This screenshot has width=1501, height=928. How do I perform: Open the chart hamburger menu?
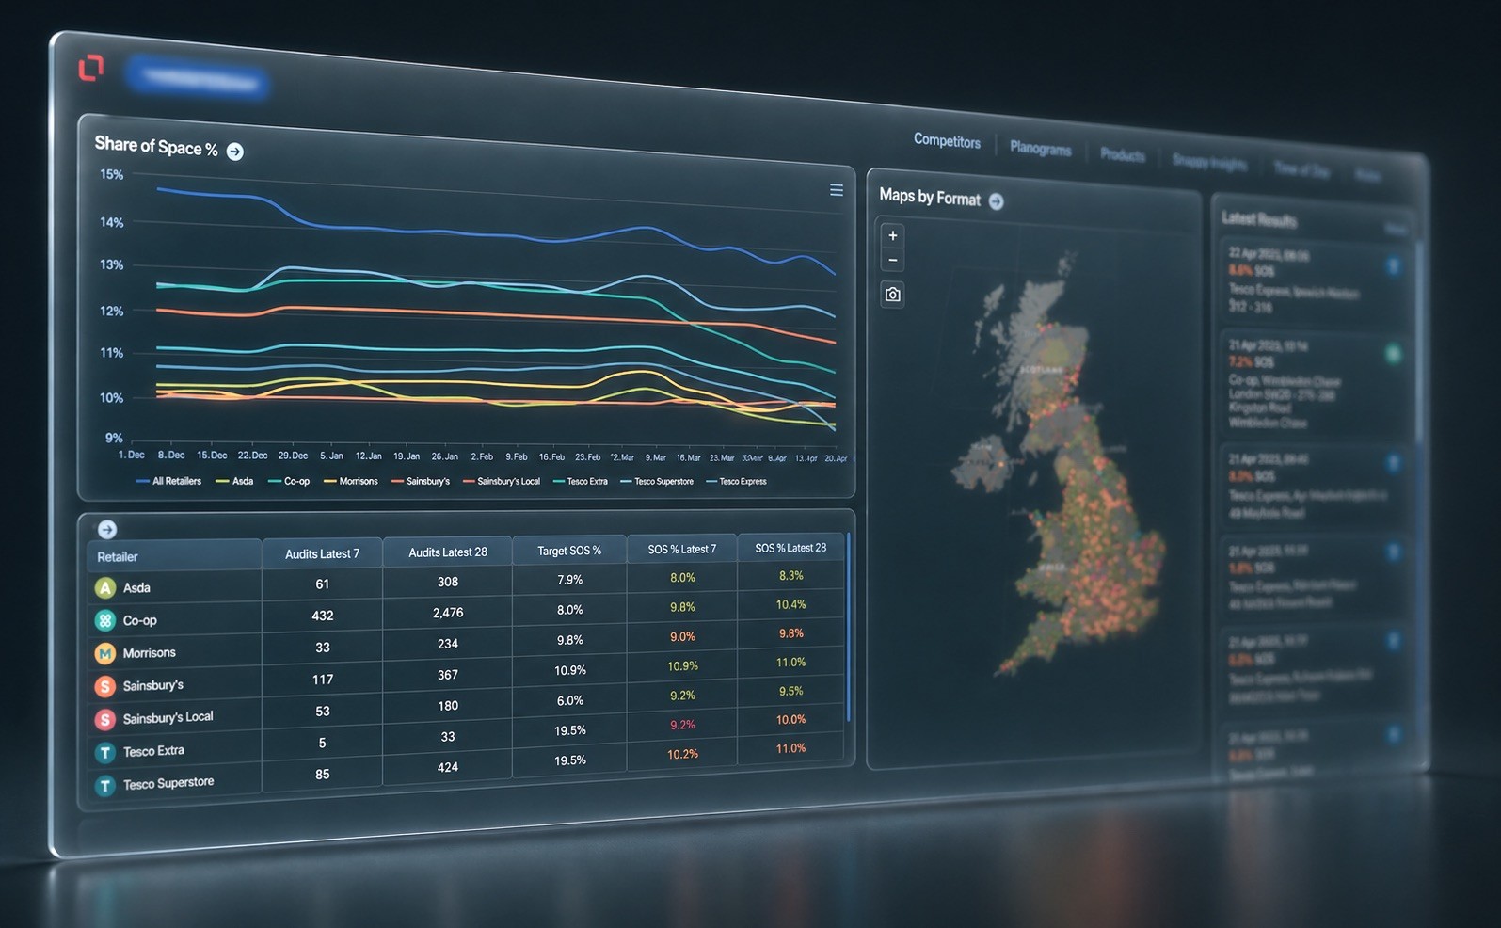(x=836, y=190)
